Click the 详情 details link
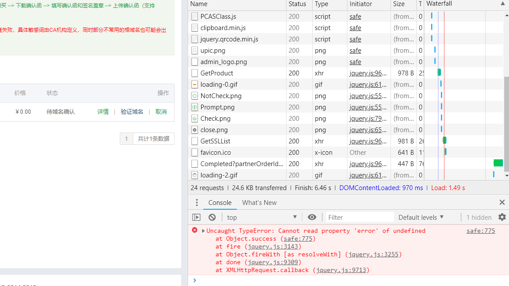The image size is (509, 286). [103, 112]
